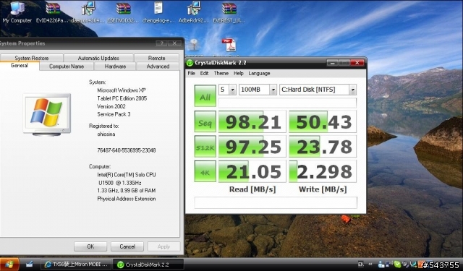The width and height of the screenshot is (463, 271).
Task: Click the Seq write result 50.43
Action: (x=323, y=121)
